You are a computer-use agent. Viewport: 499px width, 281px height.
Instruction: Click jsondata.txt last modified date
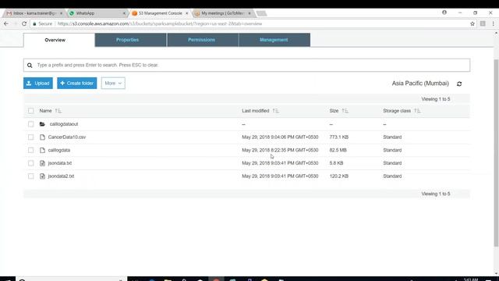click(280, 163)
